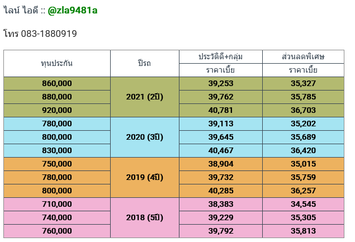The width and height of the screenshot is (355, 242).
Task: Click the 710,000 sum insured cell
Action: 57,204
